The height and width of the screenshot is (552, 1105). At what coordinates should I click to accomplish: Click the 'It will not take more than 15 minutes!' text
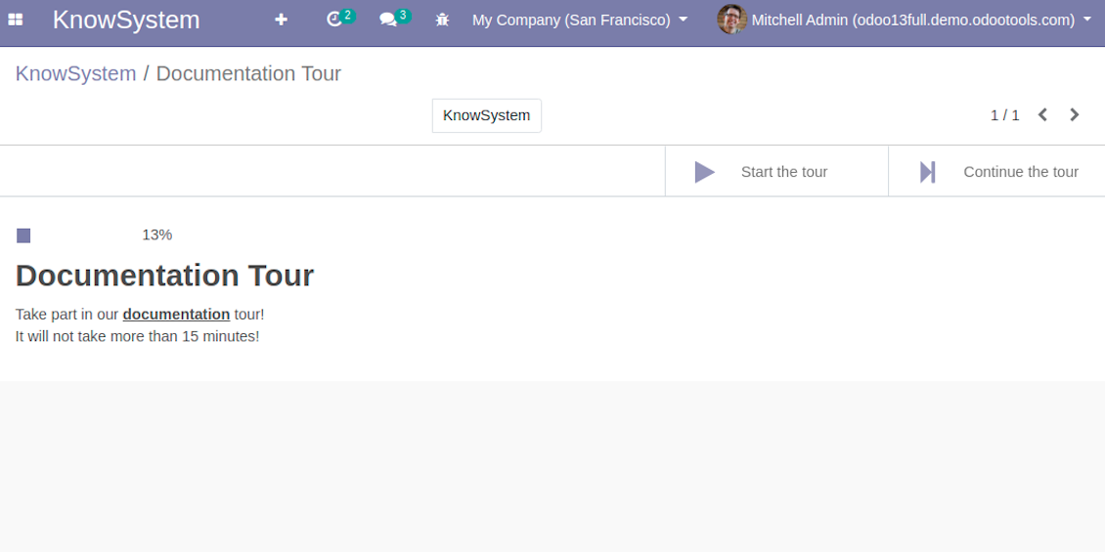pos(138,336)
